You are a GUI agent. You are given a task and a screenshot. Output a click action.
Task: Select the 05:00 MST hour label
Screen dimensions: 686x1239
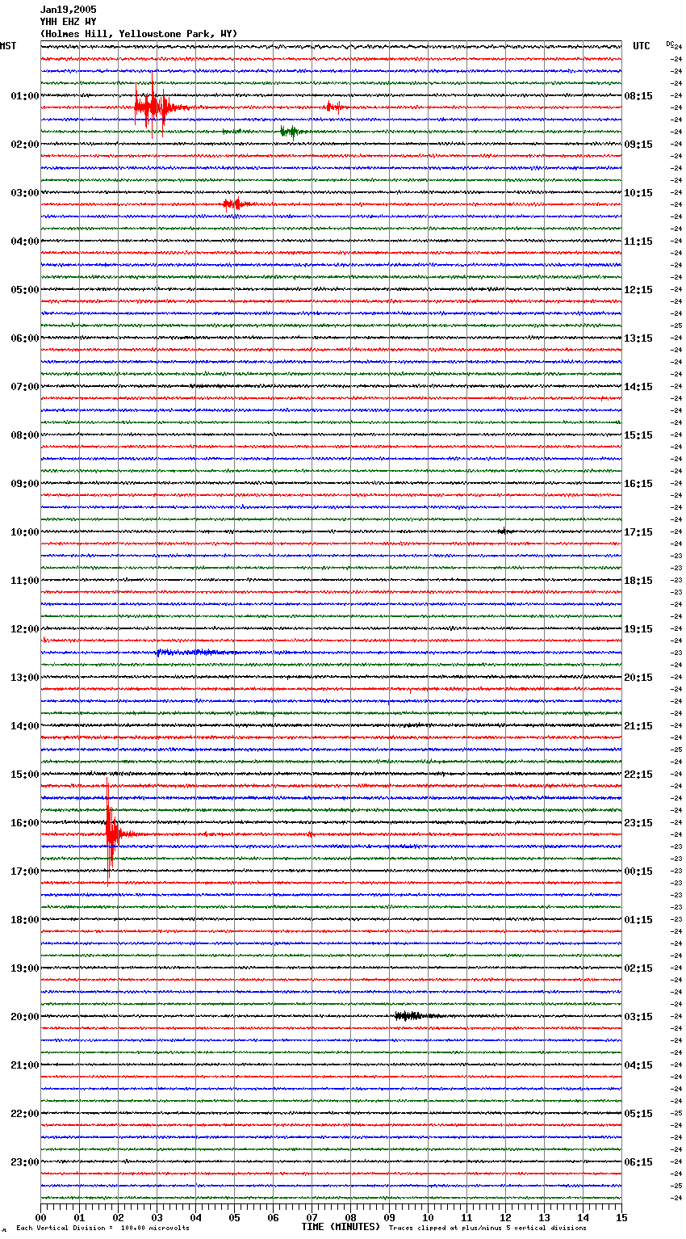click(25, 290)
